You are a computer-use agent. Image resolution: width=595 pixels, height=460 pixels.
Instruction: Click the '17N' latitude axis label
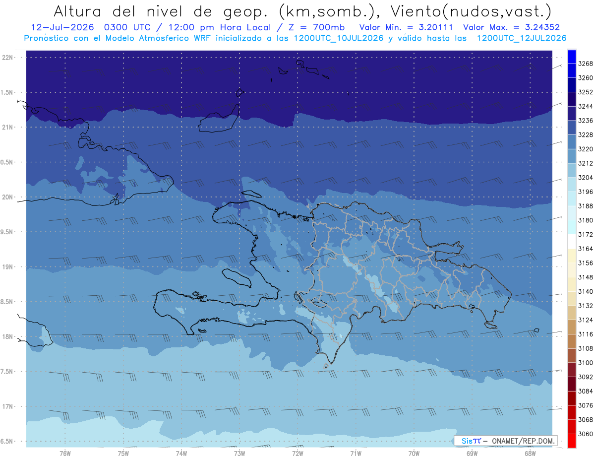coord(8,406)
